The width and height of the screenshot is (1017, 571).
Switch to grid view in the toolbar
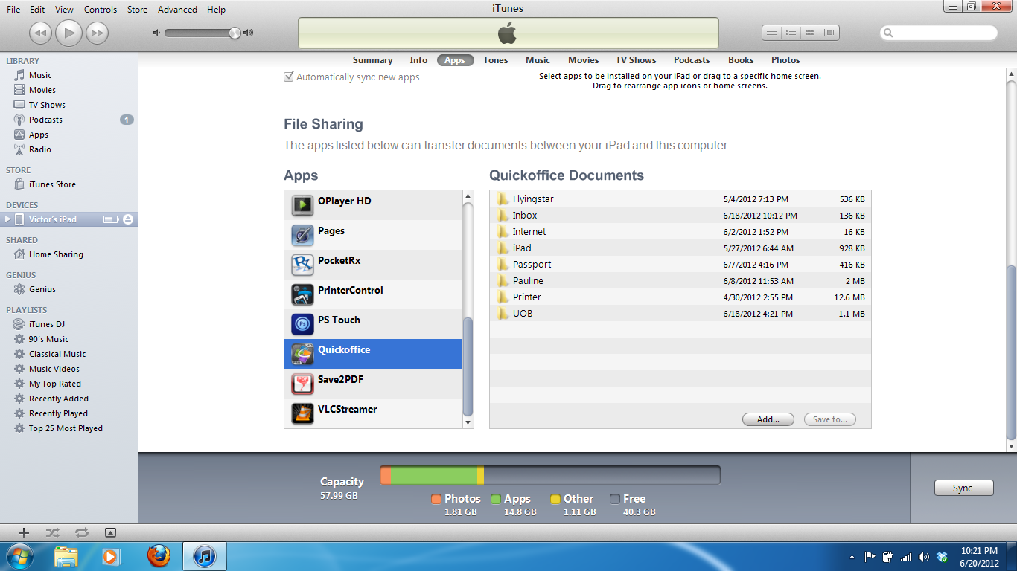[x=811, y=33]
